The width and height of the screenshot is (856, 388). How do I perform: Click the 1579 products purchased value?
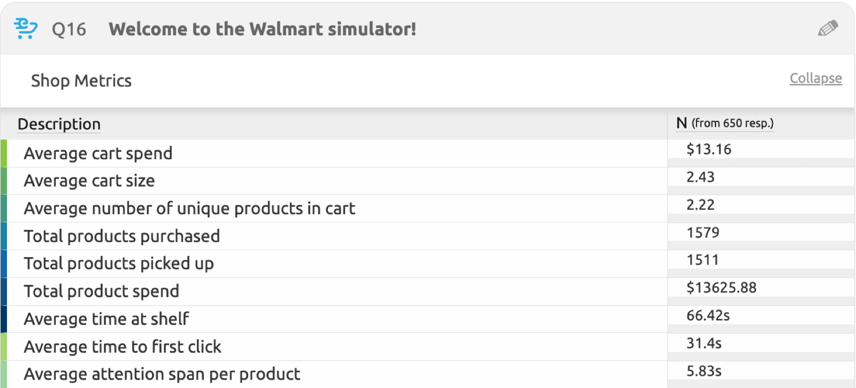pyautogui.click(x=702, y=232)
